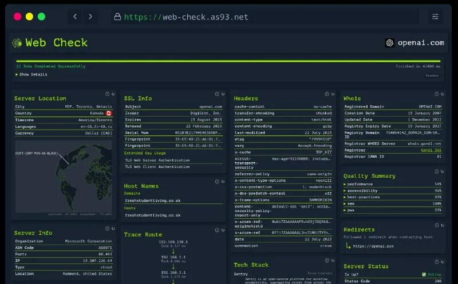The height and width of the screenshot is (284, 458).
Task: Open the browser settings sliders icon
Action: (435, 17)
